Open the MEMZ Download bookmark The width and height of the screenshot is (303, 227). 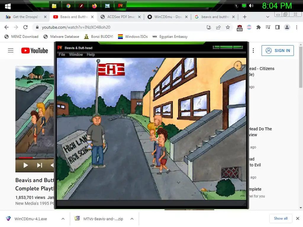tap(21, 37)
